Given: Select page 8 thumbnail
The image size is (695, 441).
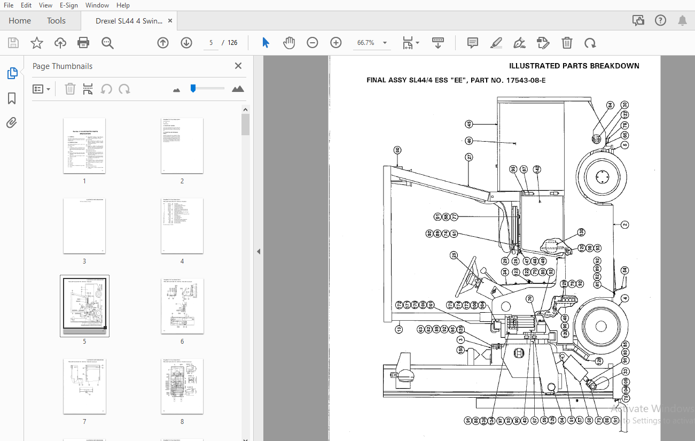Looking at the screenshot, I should (x=182, y=386).
